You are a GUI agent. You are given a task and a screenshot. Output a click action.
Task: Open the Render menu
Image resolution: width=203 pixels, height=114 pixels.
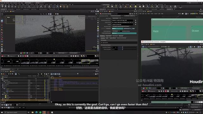tap(8, 3)
